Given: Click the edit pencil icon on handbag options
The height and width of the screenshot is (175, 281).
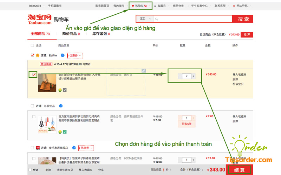Looking at the screenshot, I should click(143, 71).
